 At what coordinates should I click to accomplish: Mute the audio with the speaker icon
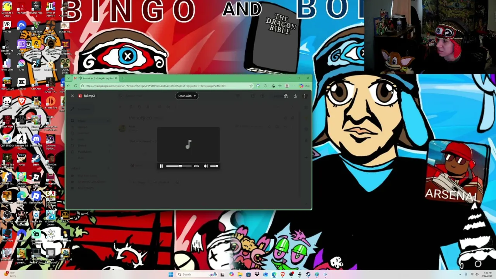[206, 166]
